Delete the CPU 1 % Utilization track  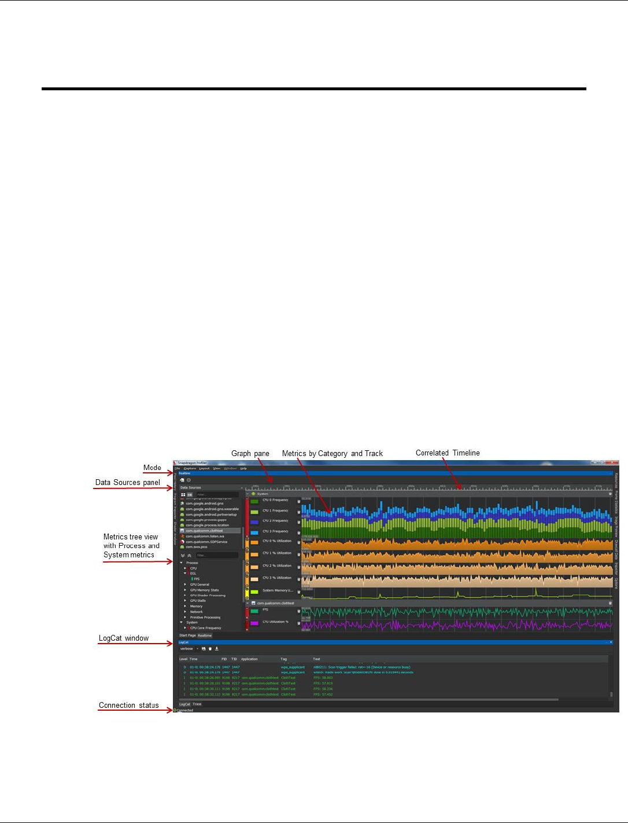(x=299, y=554)
